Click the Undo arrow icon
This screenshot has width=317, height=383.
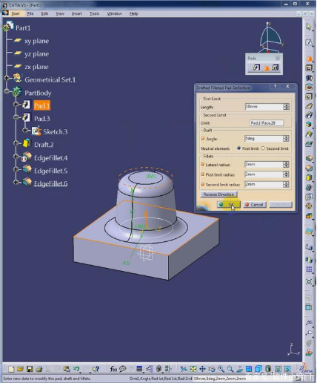pyautogui.click(x=76, y=369)
